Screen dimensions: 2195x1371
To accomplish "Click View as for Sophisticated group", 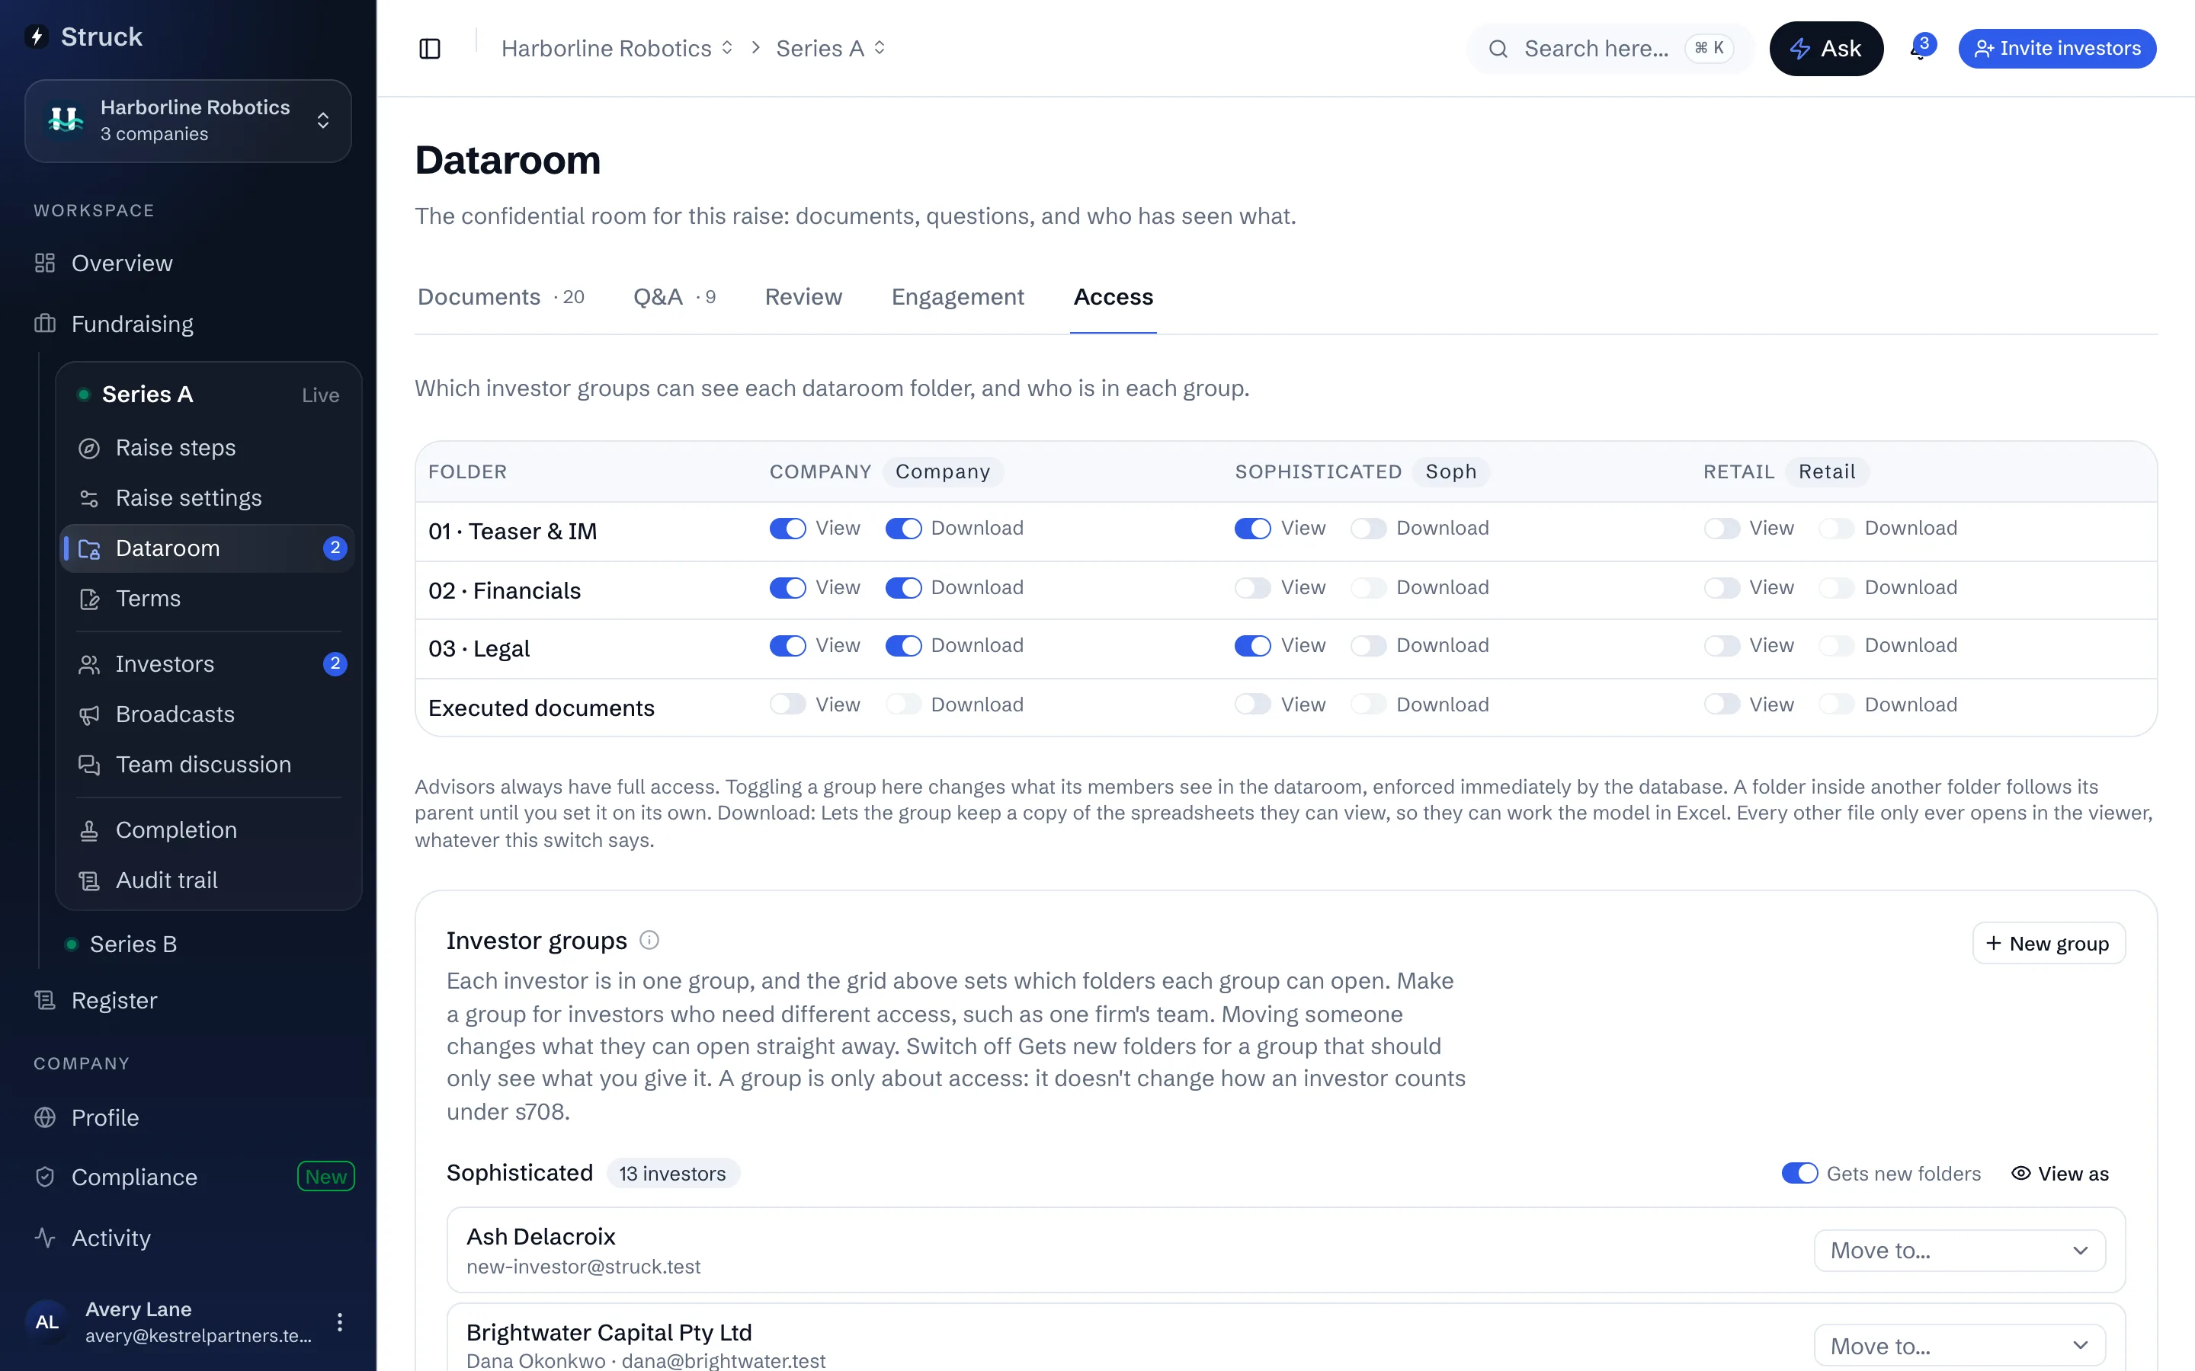I will click(2060, 1173).
